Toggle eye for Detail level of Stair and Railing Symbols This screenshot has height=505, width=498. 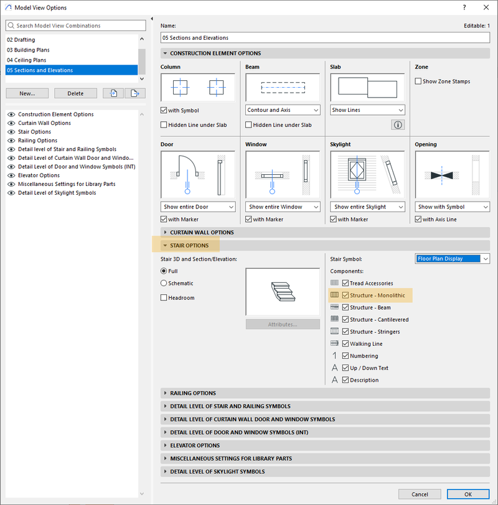click(x=11, y=149)
